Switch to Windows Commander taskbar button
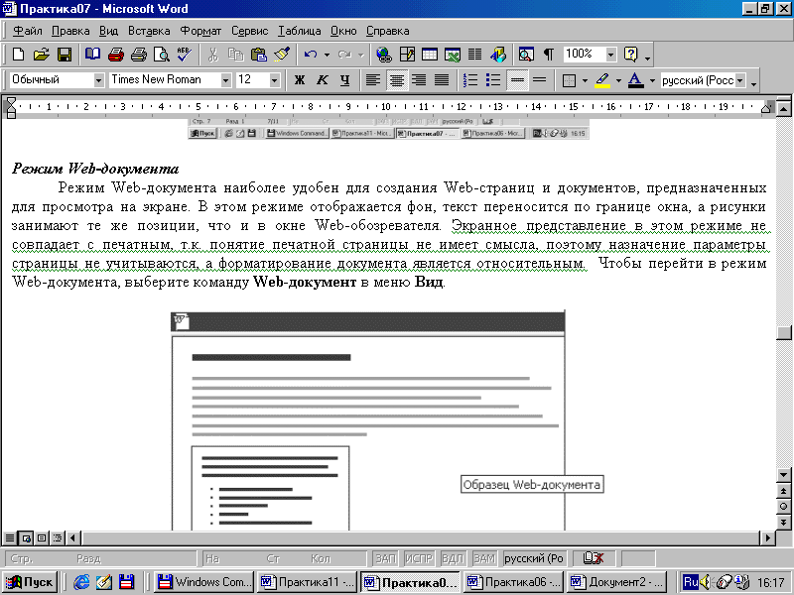Image resolution: width=794 pixels, height=595 pixels. tap(204, 582)
